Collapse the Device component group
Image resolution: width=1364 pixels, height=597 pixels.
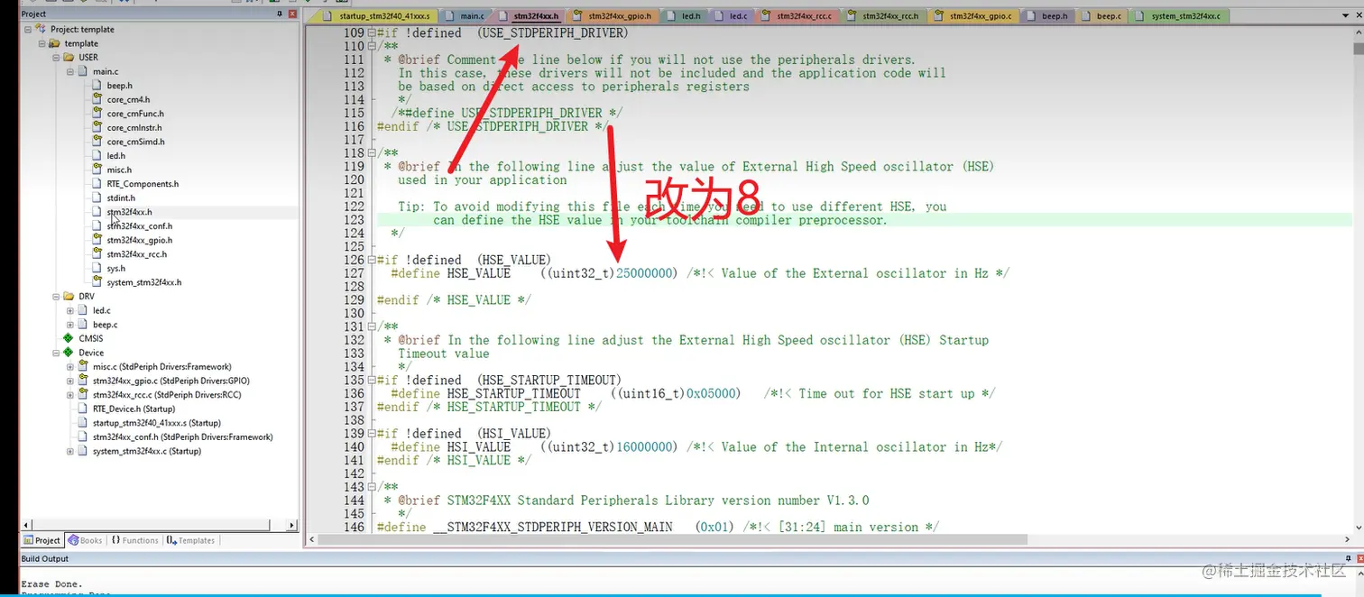56,353
